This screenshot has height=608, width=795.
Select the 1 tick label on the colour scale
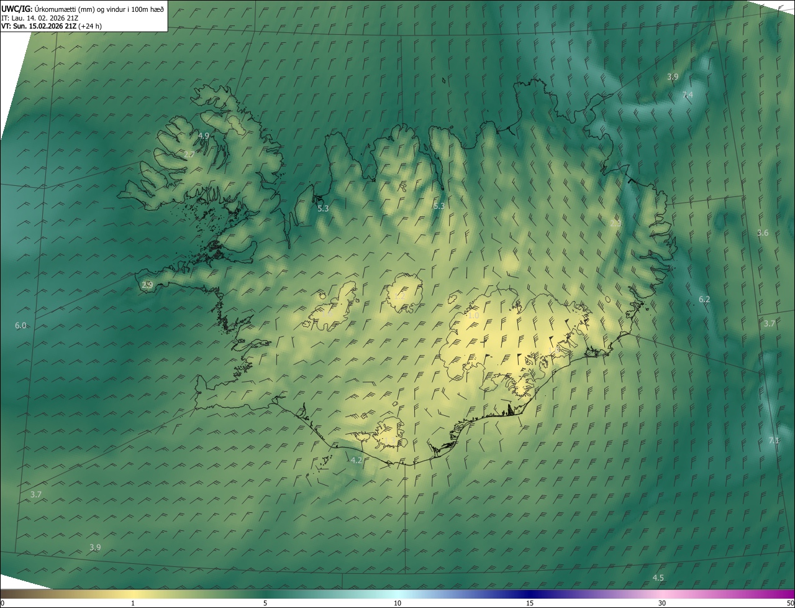(x=133, y=603)
